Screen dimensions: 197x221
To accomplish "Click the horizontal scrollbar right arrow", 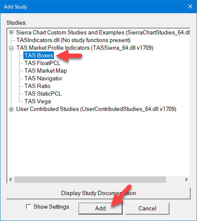I will point(186,179).
